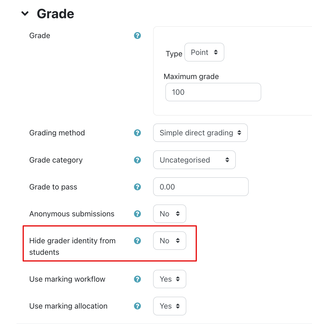Screen dimensions: 312x324
Task: Open Use marking allocation dropdown
Action: [x=169, y=306]
